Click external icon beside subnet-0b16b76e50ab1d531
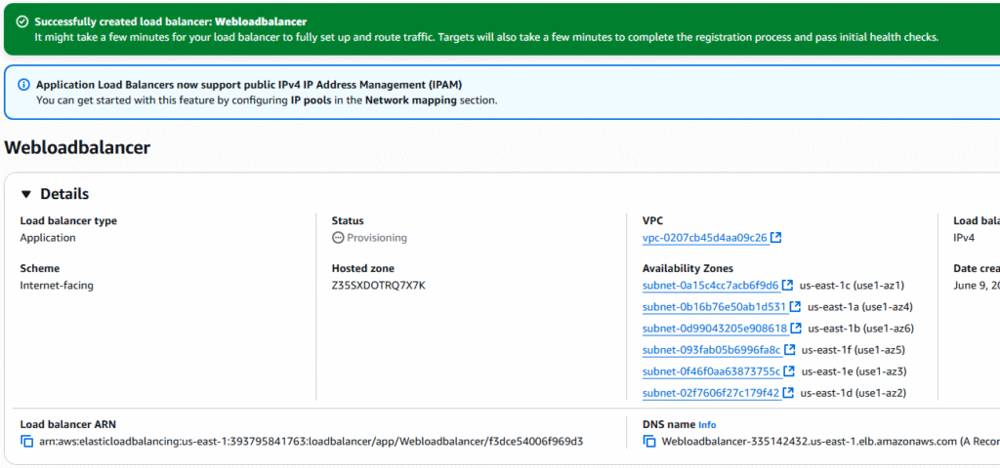 click(x=795, y=307)
